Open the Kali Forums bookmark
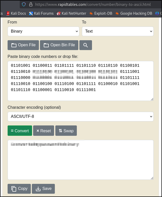Viewport: 162px width, 197px height. pos(41,13)
